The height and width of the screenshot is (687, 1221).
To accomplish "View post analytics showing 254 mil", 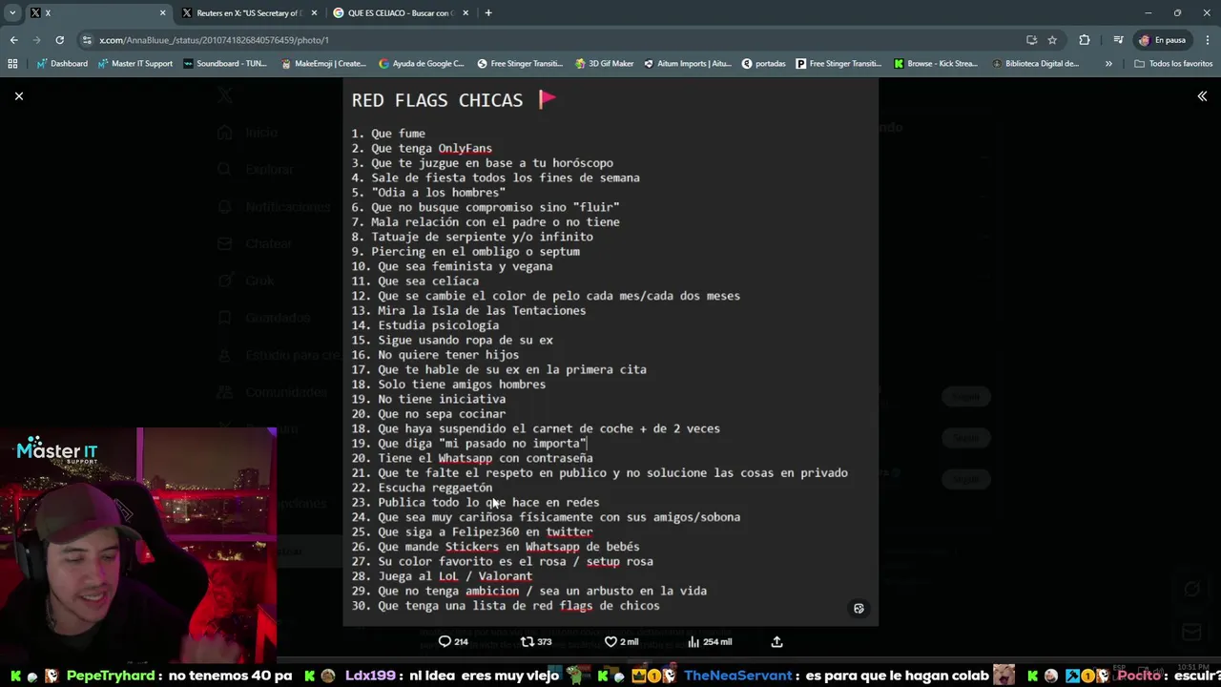I will click(x=710, y=641).
